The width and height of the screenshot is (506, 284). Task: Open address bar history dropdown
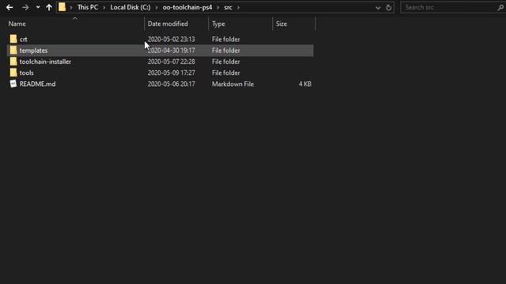point(378,8)
